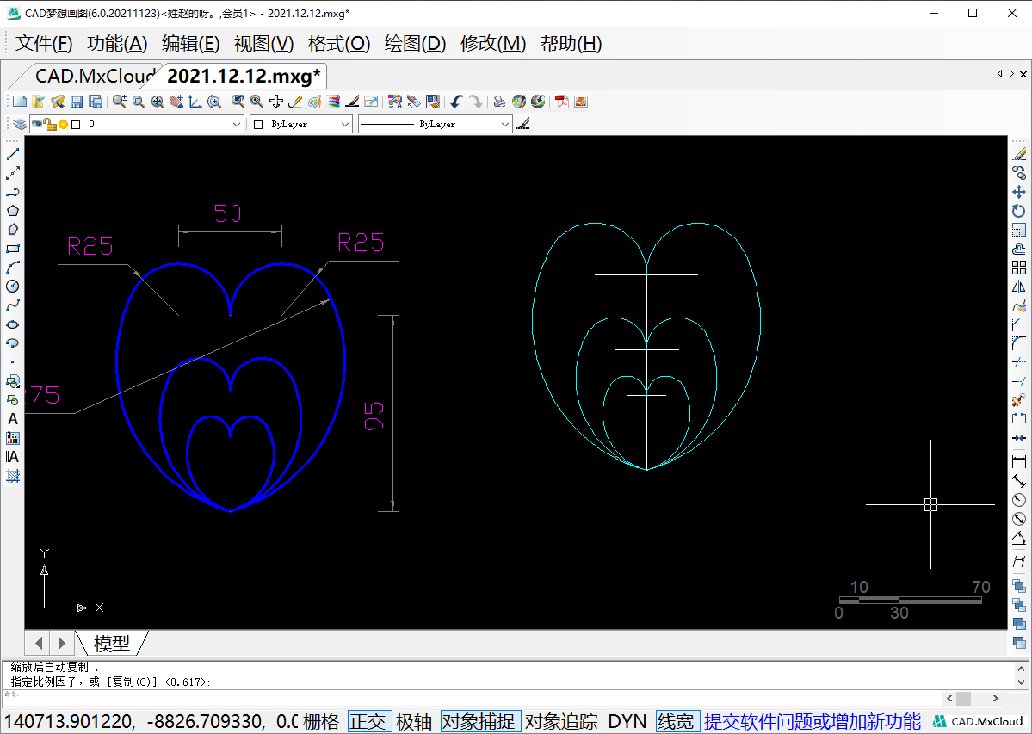1032x734 pixels.
Task: Click the Export to PDF icon
Action: [561, 102]
